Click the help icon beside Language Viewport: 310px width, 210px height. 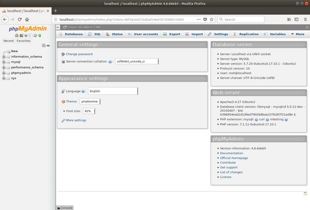click(x=83, y=91)
